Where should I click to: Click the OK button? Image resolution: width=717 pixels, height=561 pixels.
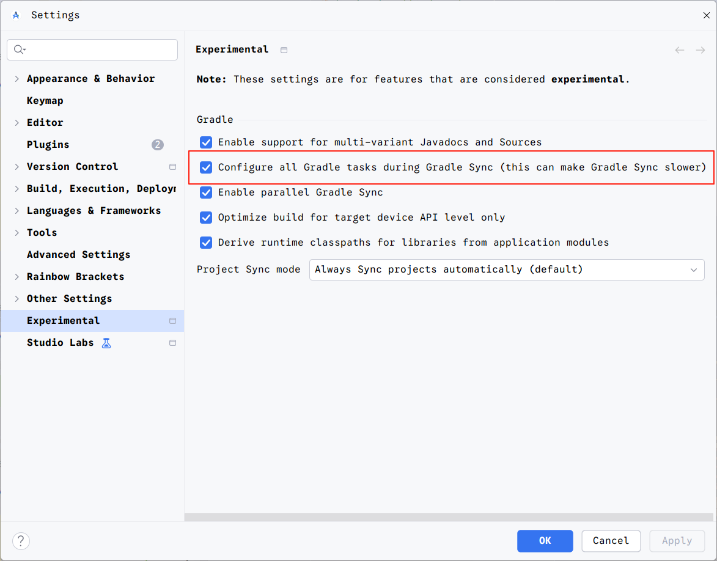pos(545,541)
